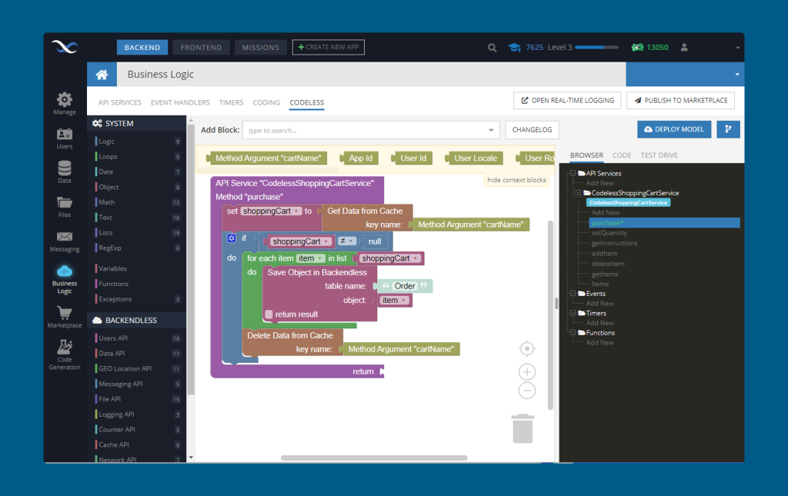Click the home icon button
788x496 pixels.
pos(102,75)
